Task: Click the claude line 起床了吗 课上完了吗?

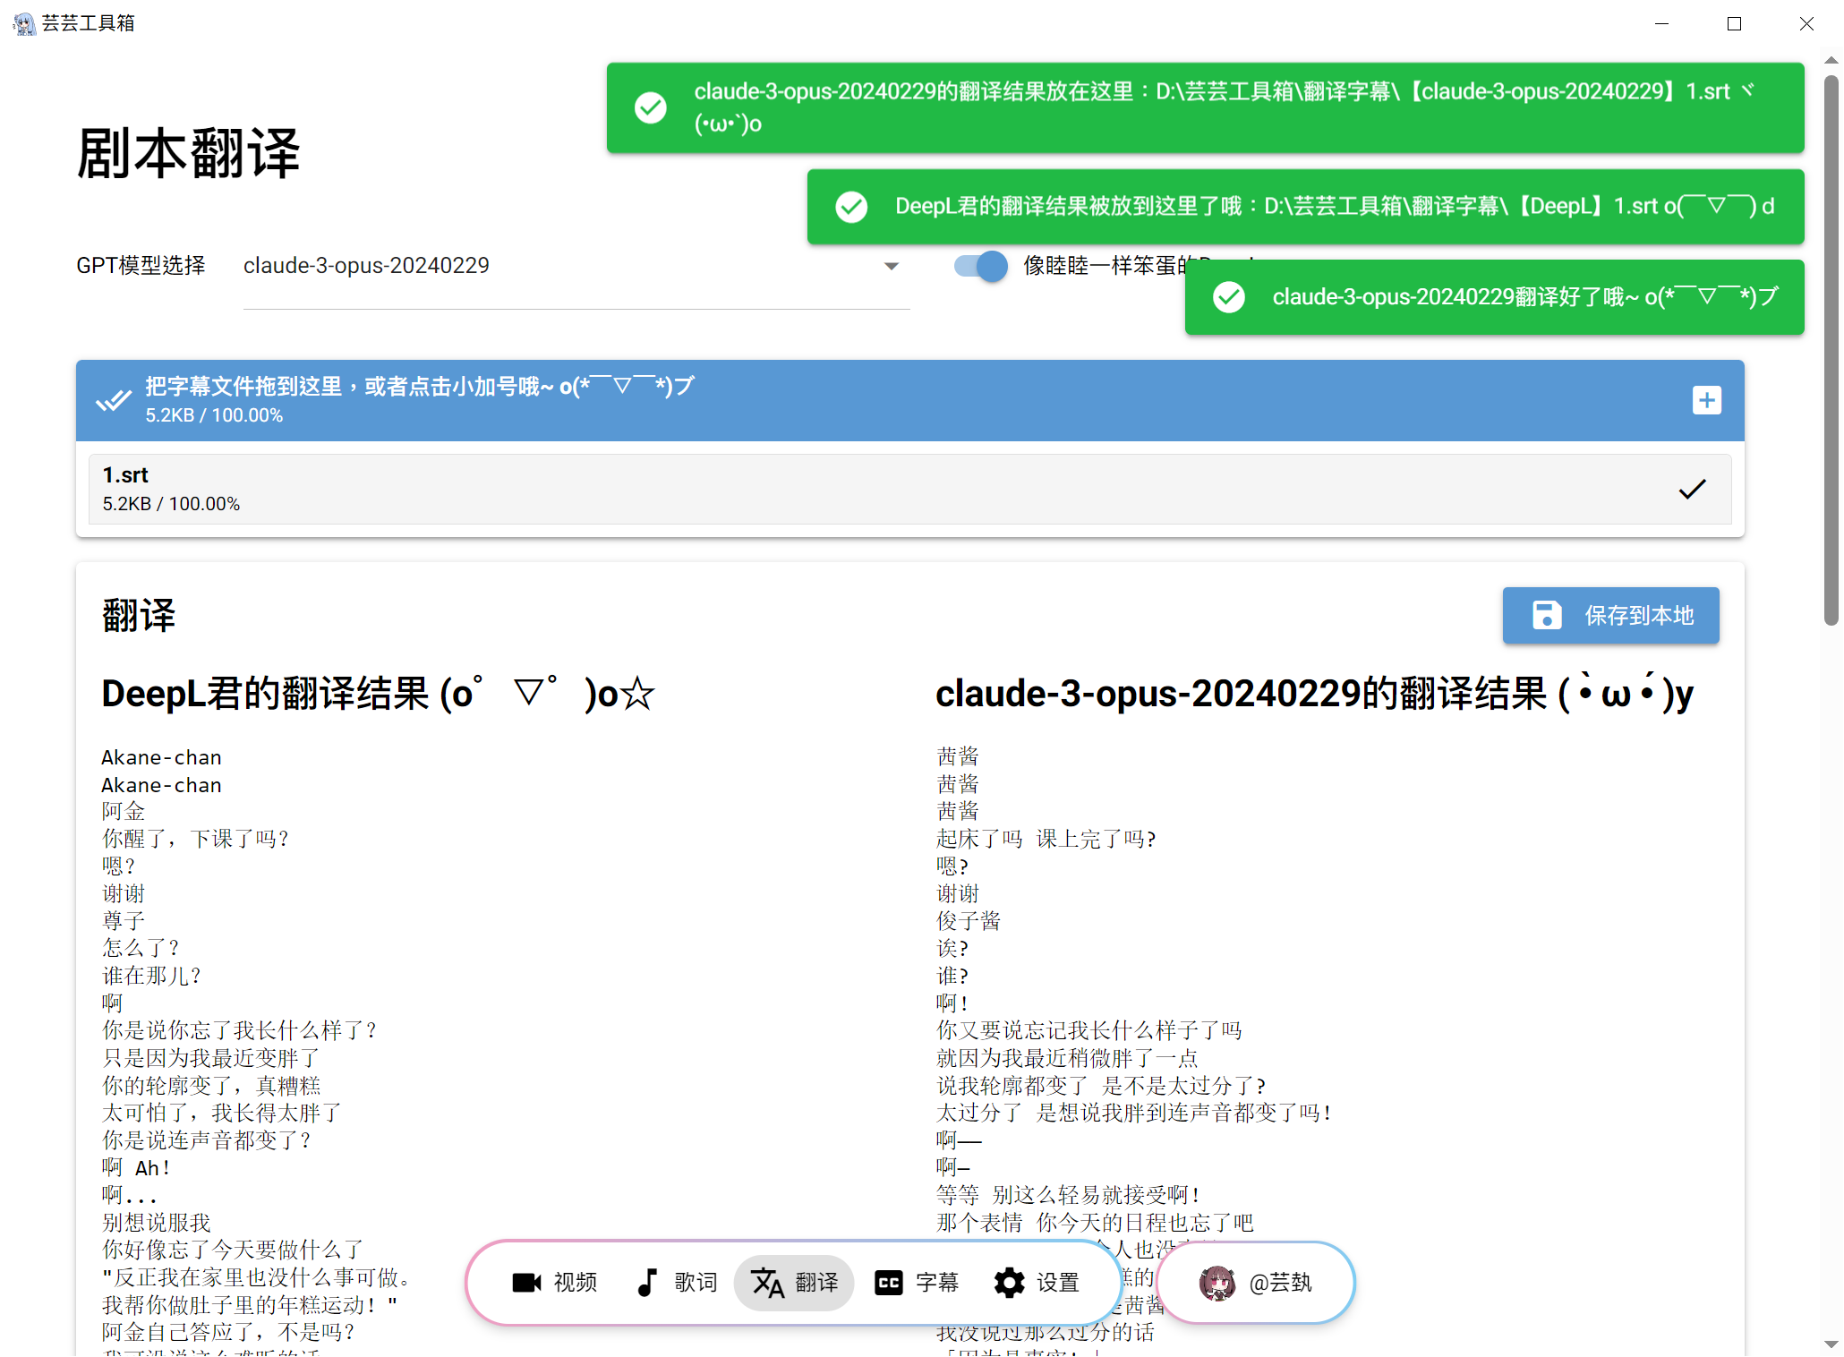Action: click(x=1046, y=839)
